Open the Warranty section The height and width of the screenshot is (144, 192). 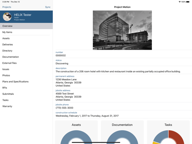(x=26, y=106)
